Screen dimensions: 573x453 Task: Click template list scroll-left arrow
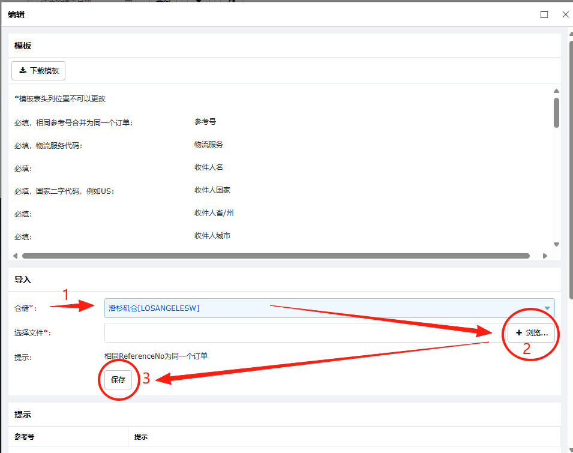coord(15,256)
